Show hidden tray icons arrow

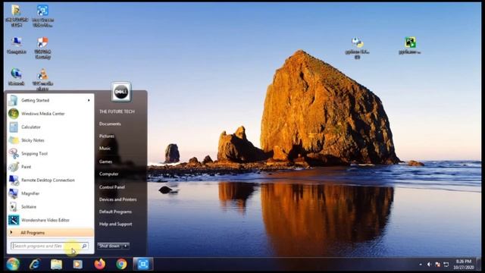point(421,265)
